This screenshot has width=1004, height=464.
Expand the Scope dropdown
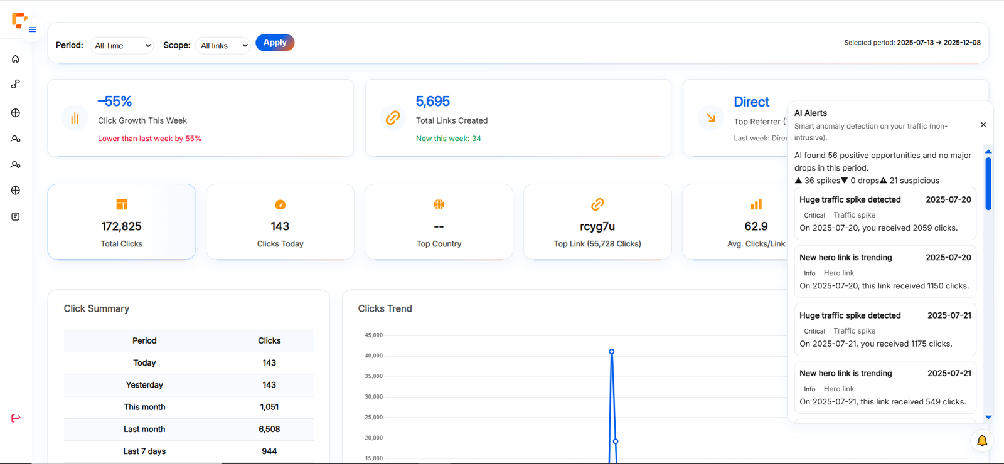coord(223,46)
